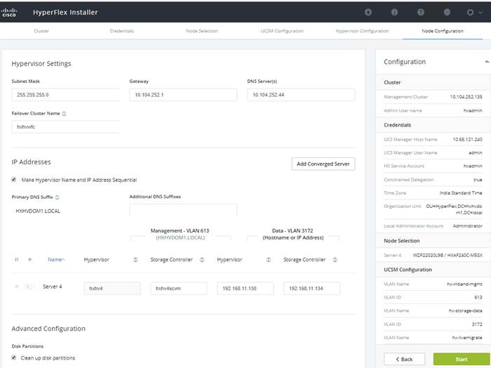
Task: Sort servers by the Name column
Action: [x=56, y=260]
